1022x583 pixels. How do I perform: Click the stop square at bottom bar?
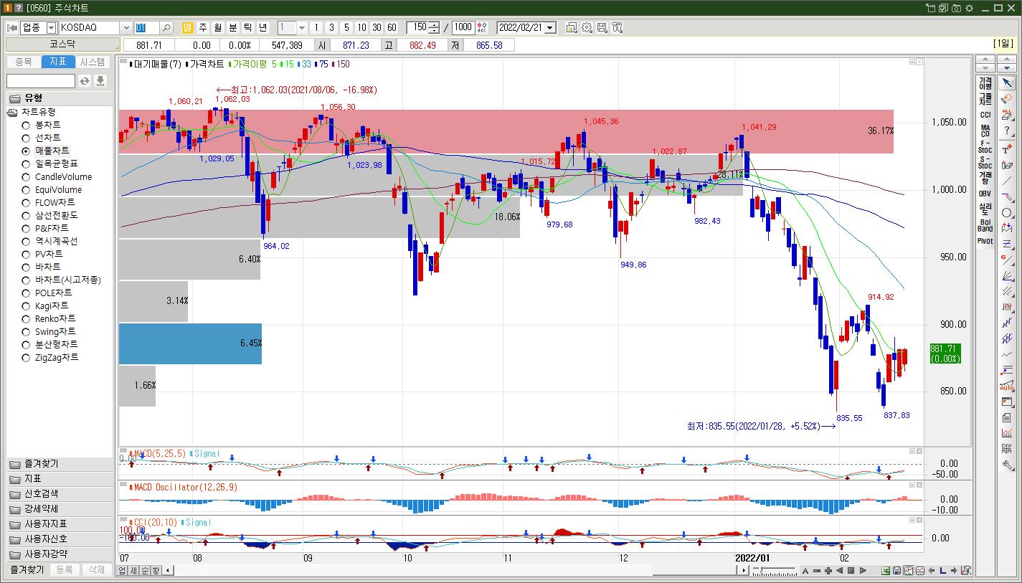coord(851,571)
